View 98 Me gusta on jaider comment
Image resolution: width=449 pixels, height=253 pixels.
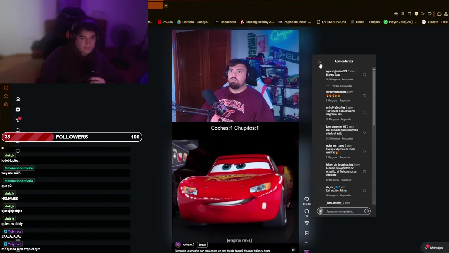(x=332, y=180)
